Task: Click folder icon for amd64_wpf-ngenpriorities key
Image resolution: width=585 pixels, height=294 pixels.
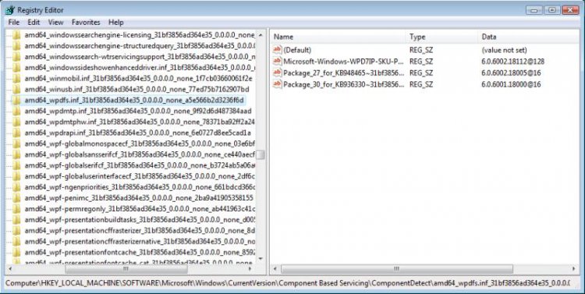Action: [16, 187]
